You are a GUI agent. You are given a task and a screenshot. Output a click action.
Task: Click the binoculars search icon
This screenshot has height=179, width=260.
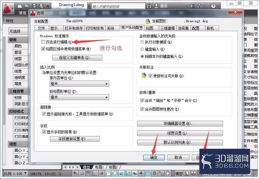pyautogui.click(x=149, y=6)
